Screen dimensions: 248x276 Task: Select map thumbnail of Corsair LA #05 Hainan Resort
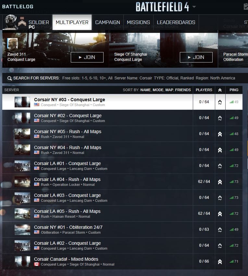pos(22,214)
